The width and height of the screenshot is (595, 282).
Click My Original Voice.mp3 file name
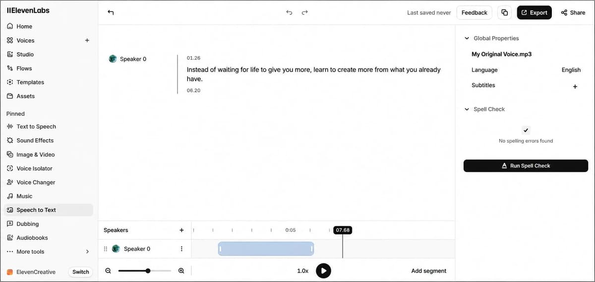501,54
